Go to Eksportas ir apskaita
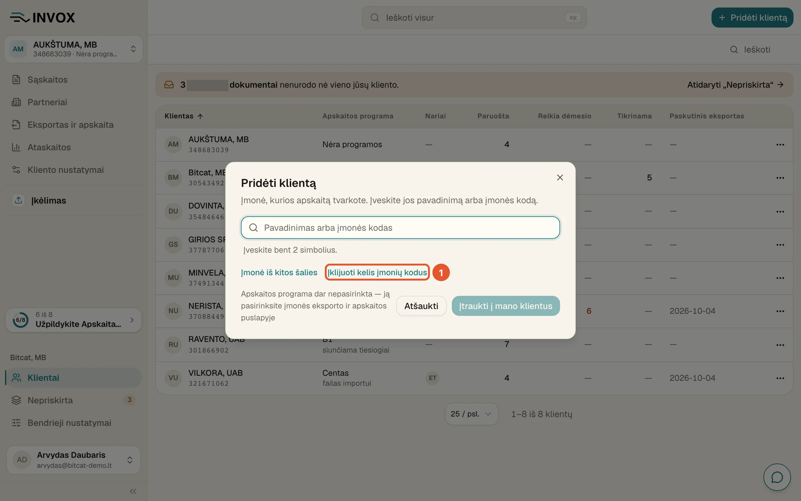 click(x=70, y=125)
